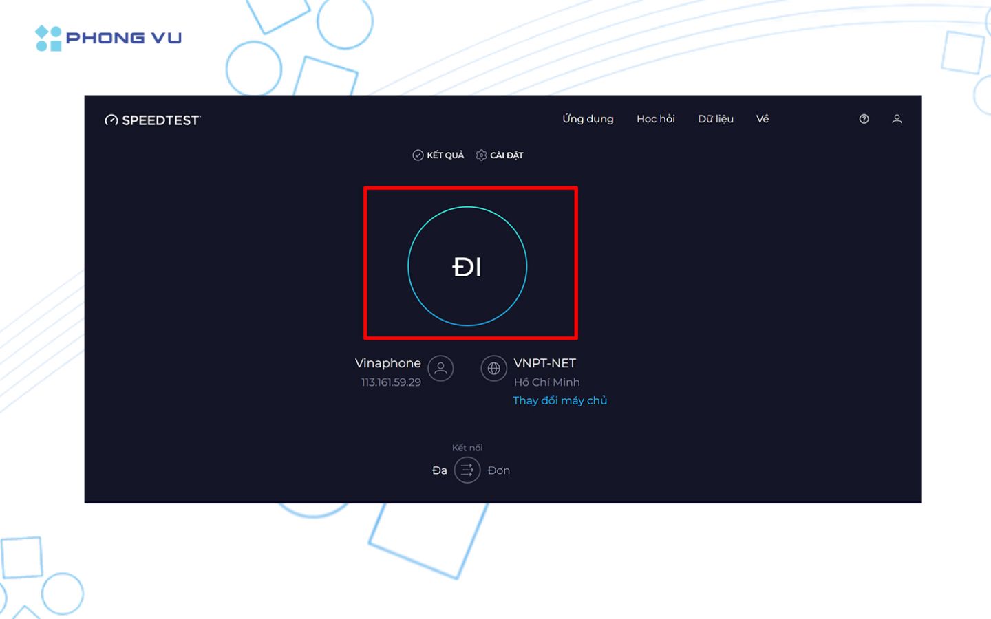Click the user account icon top right

click(x=897, y=119)
